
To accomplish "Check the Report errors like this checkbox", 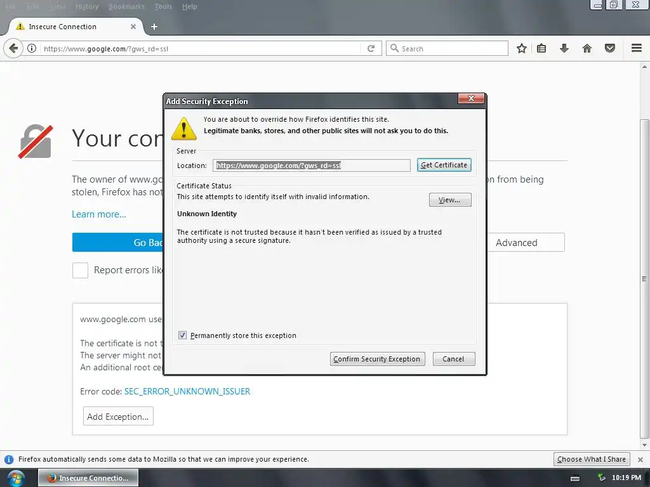I will pyautogui.click(x=80, y=270).
